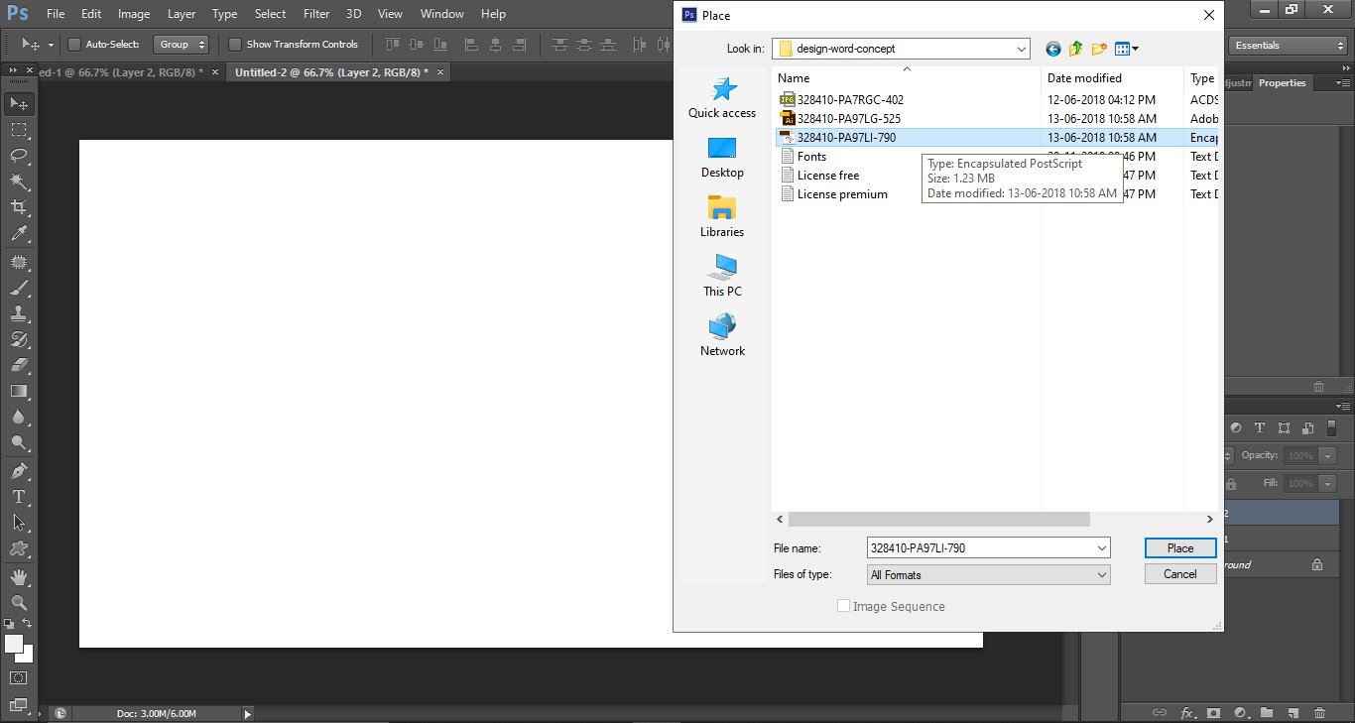Pick the Horizontal Type tool
Image resolution: width=1355 pixels, height=723 pixels.
(18, 495)
